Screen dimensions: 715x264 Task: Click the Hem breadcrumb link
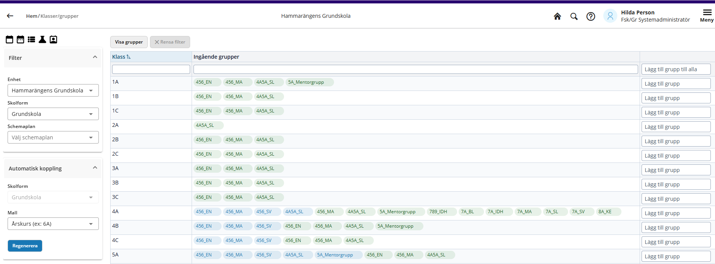(31, 16)
